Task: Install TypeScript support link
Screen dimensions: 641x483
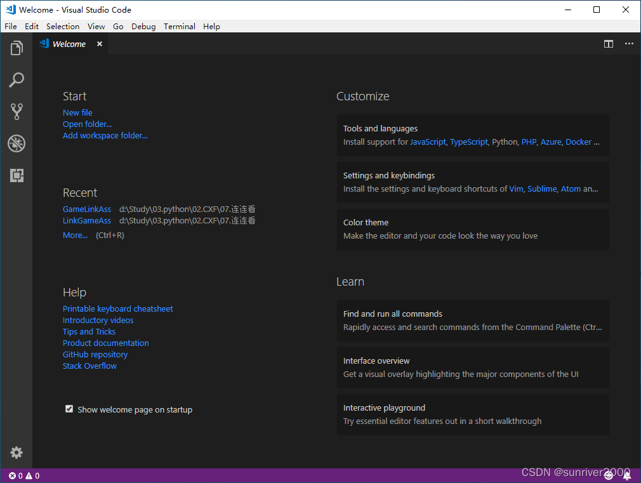Action: coord(469,142)
